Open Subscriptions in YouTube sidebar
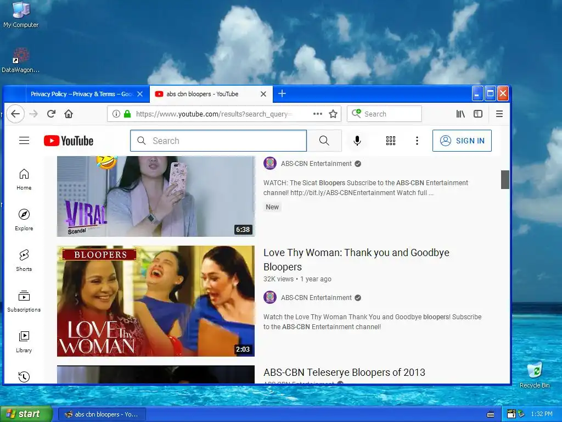Viewport: 562px width, 422px height. [x=24, y=301]
